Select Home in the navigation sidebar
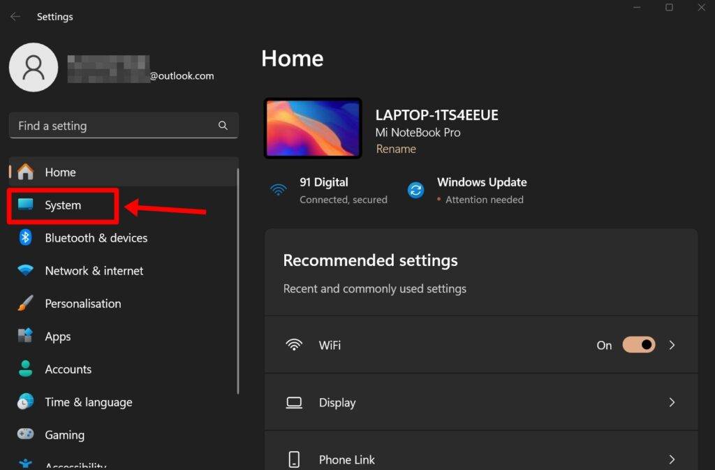715x470 pixels. [x=60, y=172]
